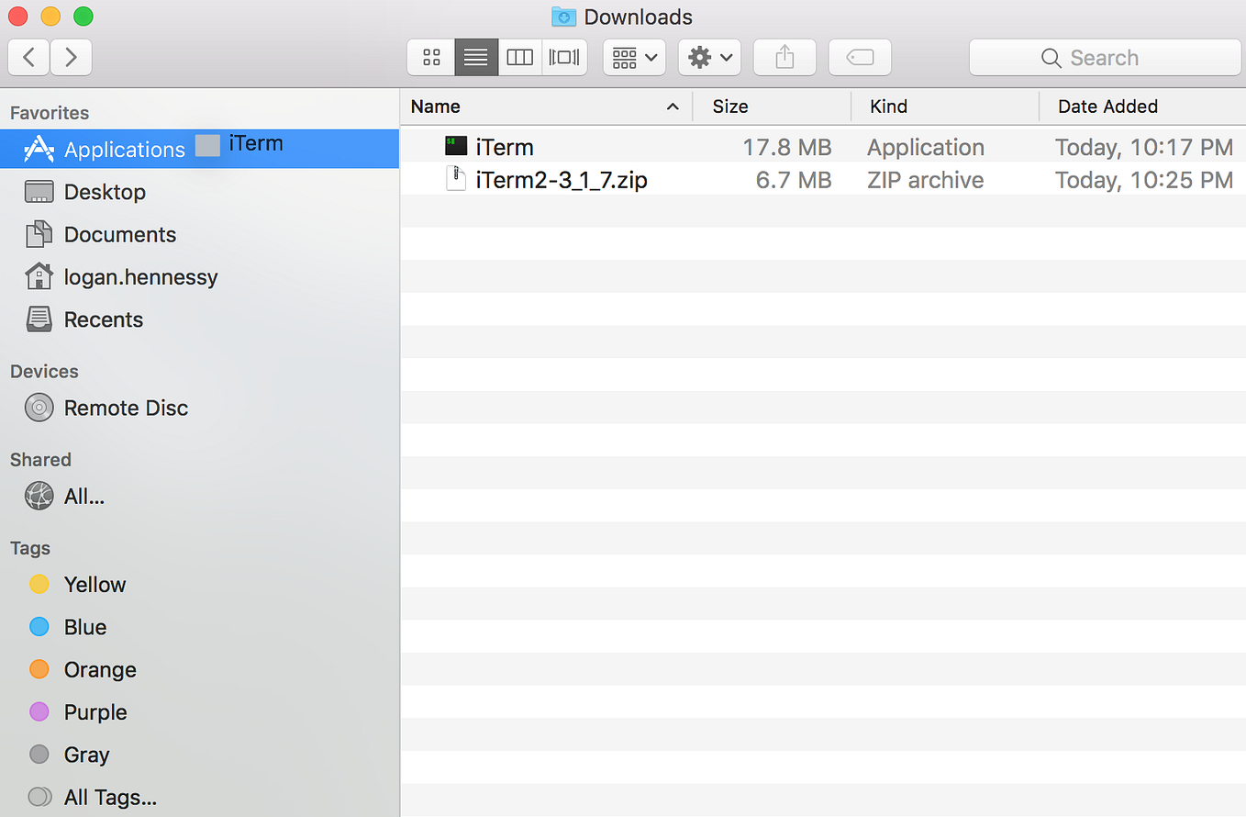Select the Yellow tag
1246x817 pixels.
point(199,585)
